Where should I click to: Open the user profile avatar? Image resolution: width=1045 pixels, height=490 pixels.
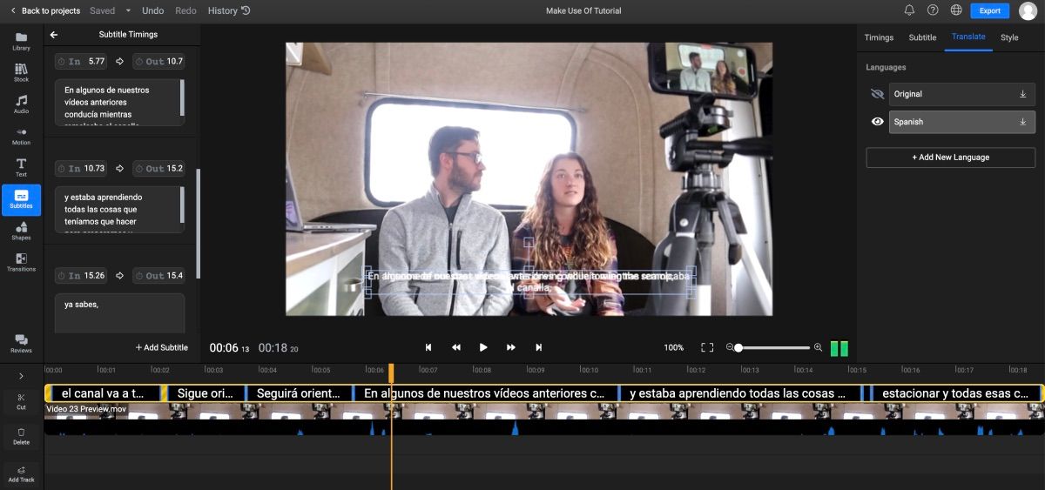[x=1028, y=10]
